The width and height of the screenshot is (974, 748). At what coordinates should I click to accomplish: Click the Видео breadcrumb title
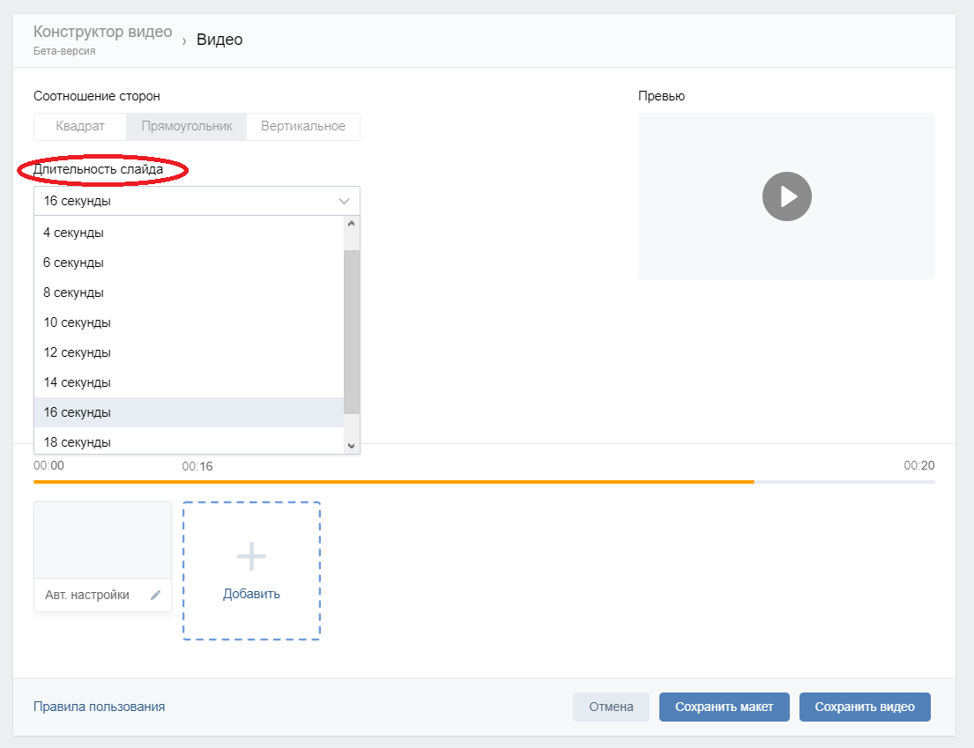click(x=219, y=40)
